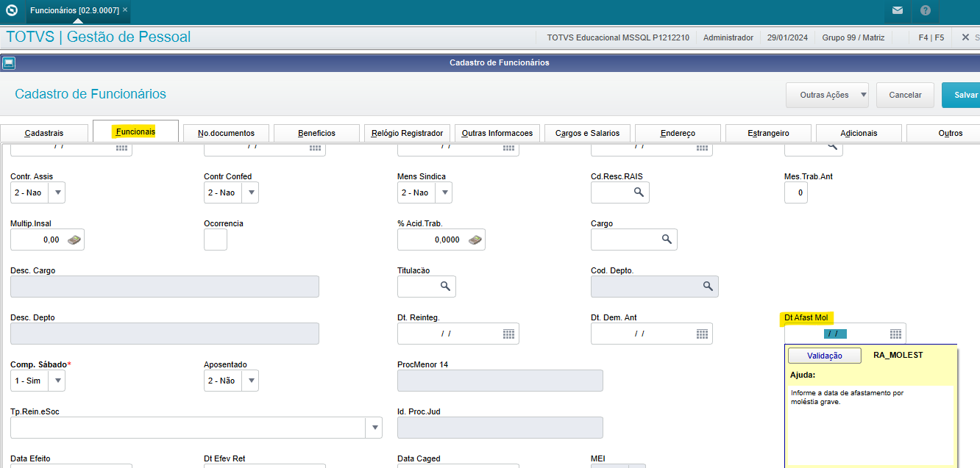The width and height of the screenshot is (980, 468).
Task: Expand the Aposentado dropdown
Action: pyautogui.click(x=250, y=381)
